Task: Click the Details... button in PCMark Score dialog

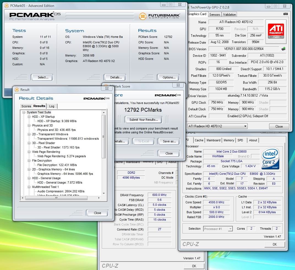Action: (121, 141)
